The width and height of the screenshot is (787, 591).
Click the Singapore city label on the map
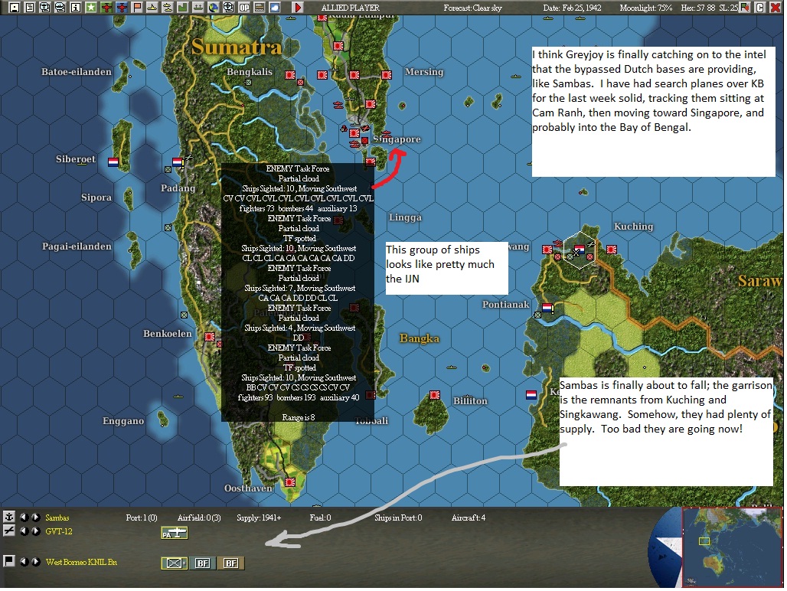click(397, 139)
